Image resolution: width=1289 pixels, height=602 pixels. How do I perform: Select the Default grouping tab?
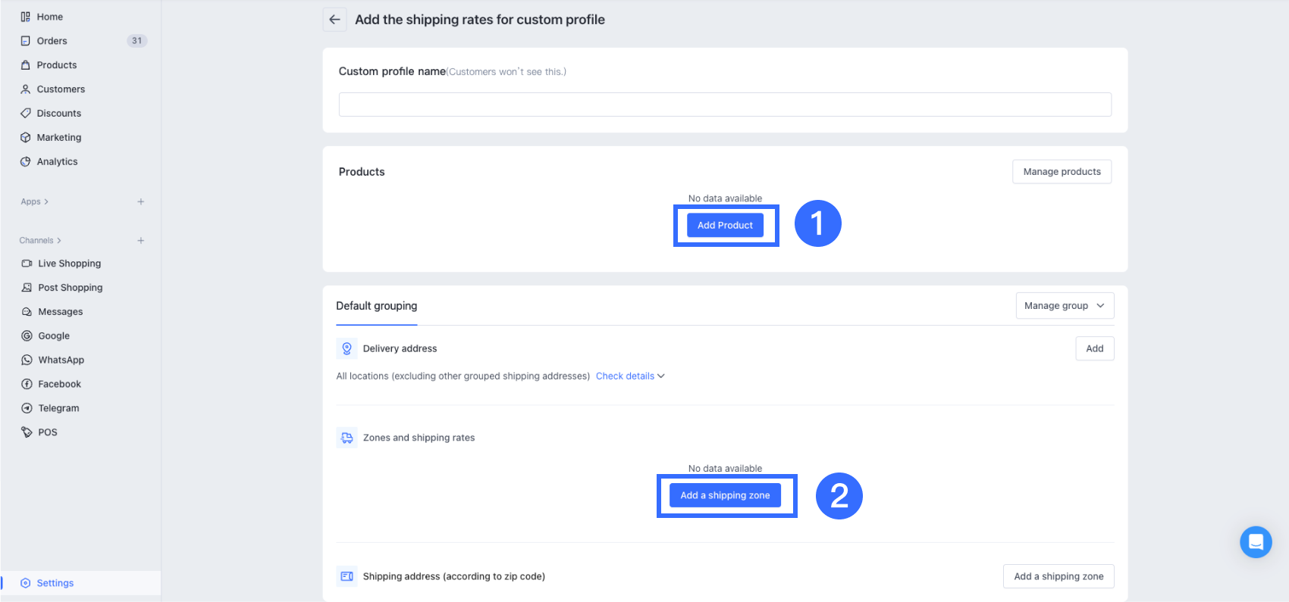coord(376,306)
